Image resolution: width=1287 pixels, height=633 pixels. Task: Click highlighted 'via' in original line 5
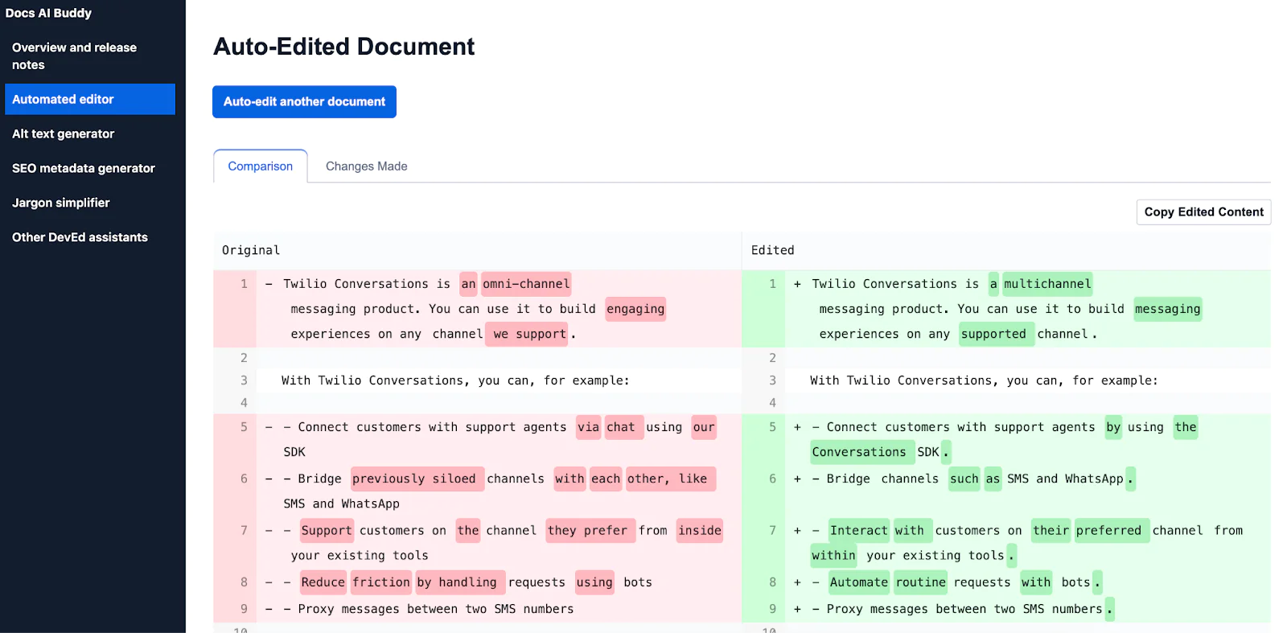click(588, 427)
